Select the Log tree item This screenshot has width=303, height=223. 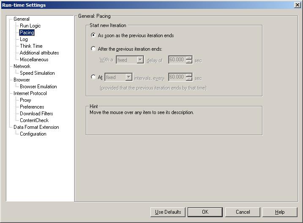(24, 39)
